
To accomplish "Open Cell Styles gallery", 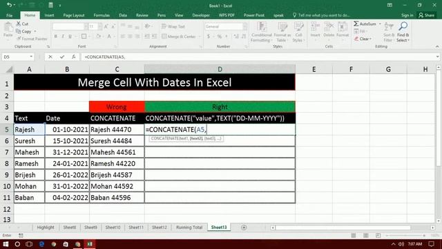I will click(298, 33).
